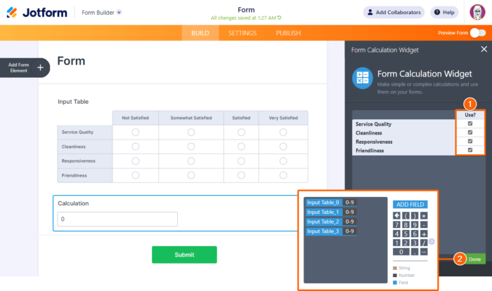This screenshot has width=492, height=291.
Task: Uncheck the Use checkbox for Cleanliness
Action: pos(470,133)
